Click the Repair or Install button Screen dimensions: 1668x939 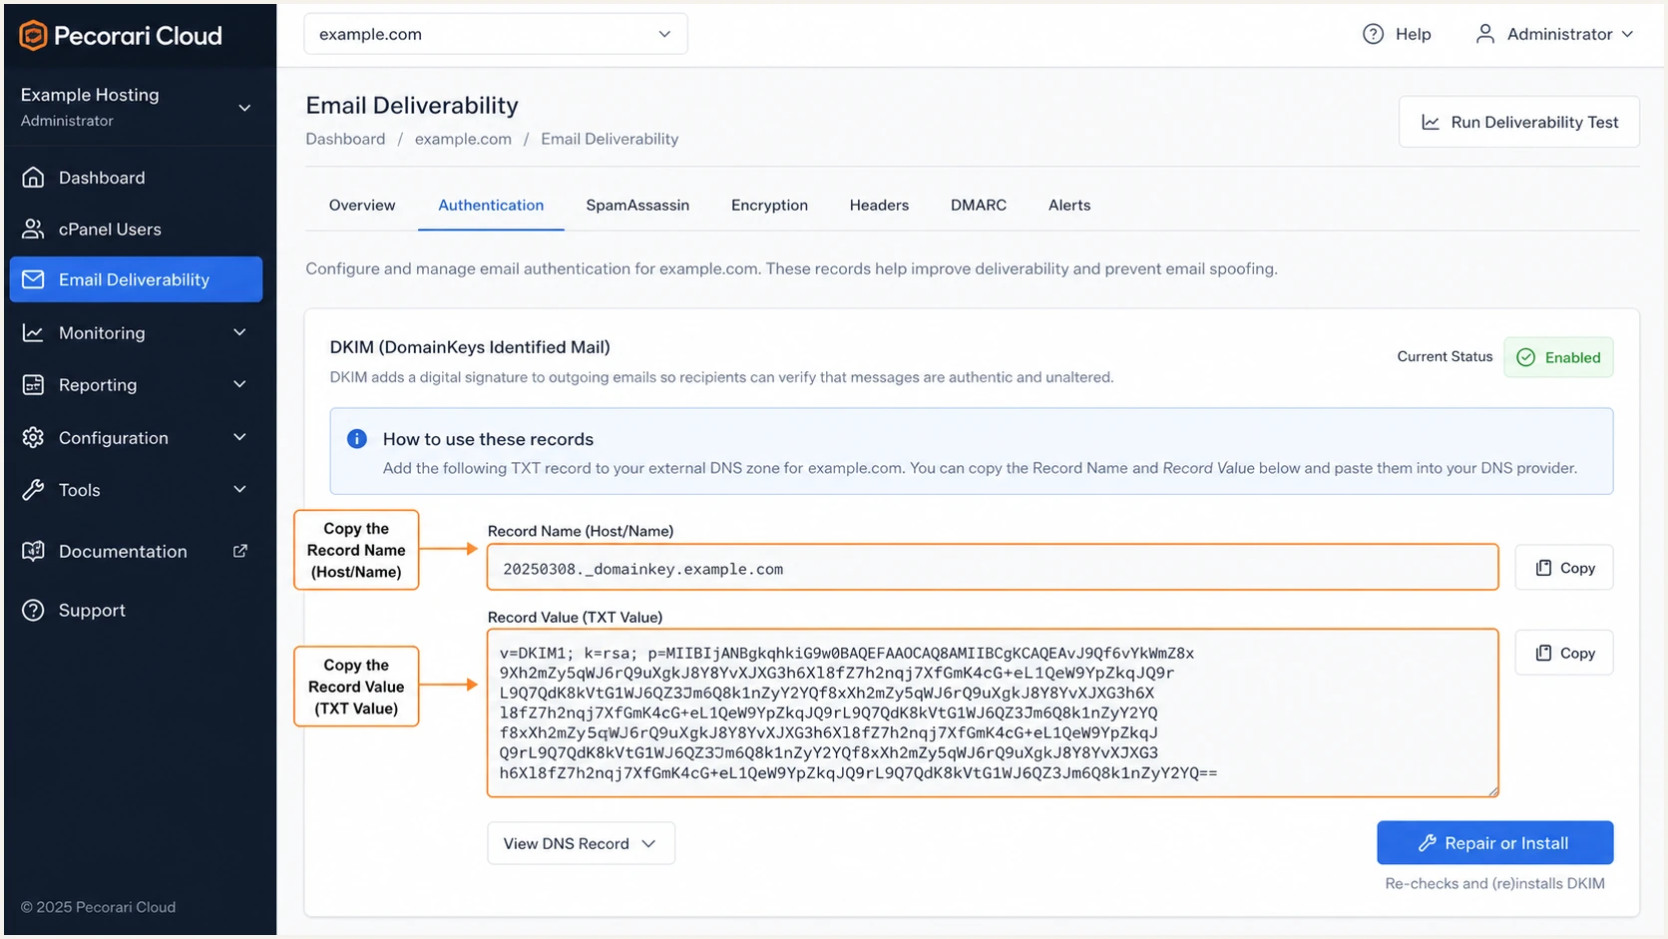tap(1494, 843)
